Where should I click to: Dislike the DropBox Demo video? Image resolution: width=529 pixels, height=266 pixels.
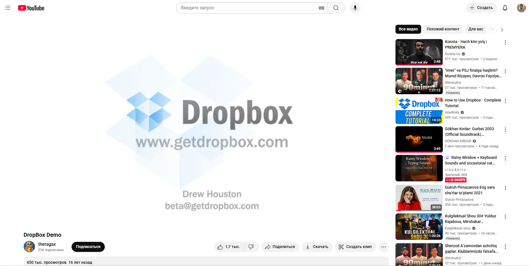[251, 247]
